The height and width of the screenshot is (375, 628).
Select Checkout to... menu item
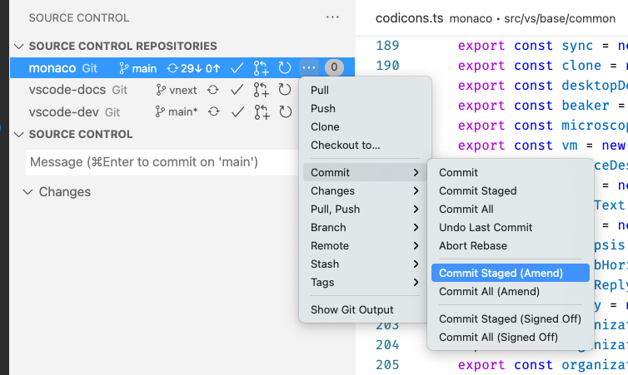tap(365, 146)
